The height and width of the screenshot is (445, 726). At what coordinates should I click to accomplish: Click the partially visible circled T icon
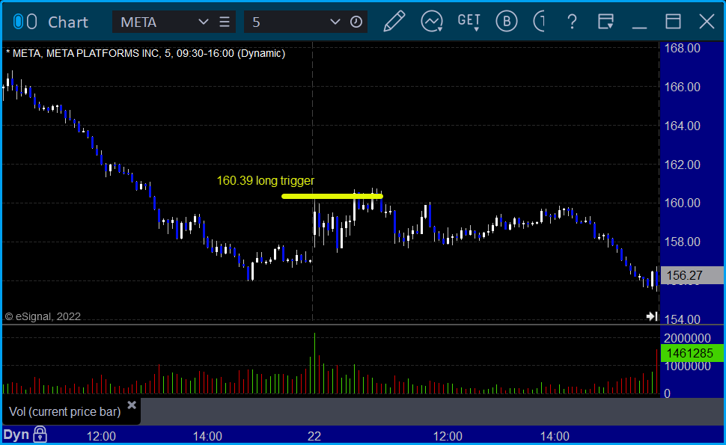(x=539, y=21)
